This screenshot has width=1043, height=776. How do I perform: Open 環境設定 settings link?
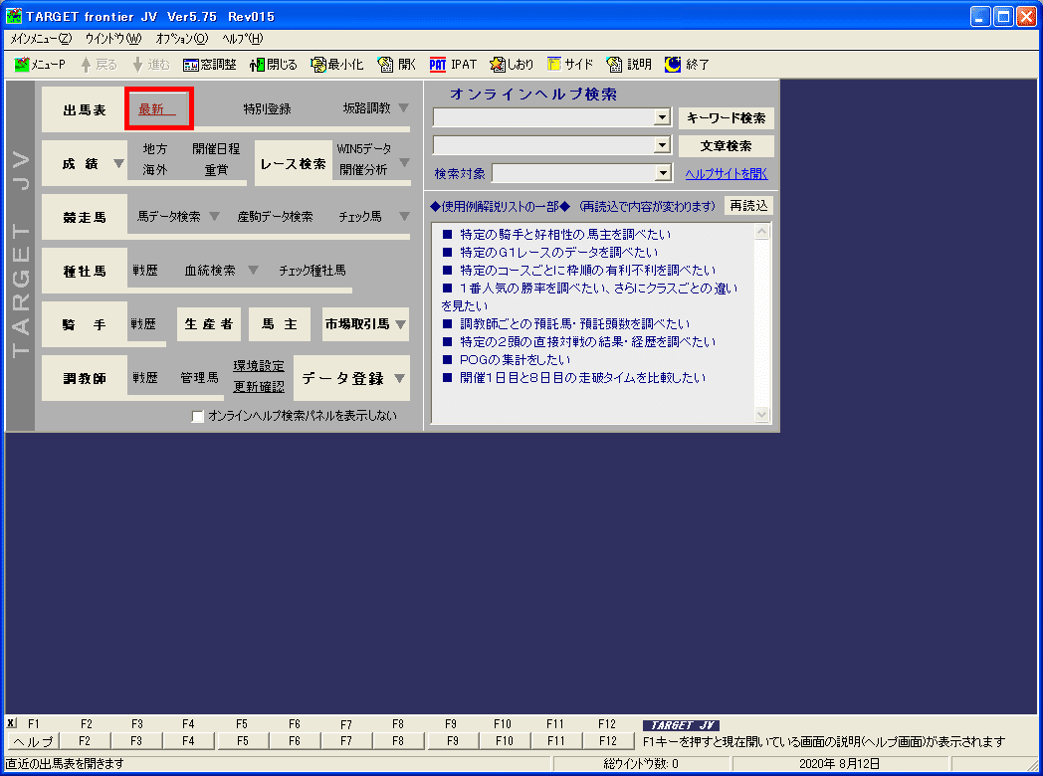click(259, 366)
